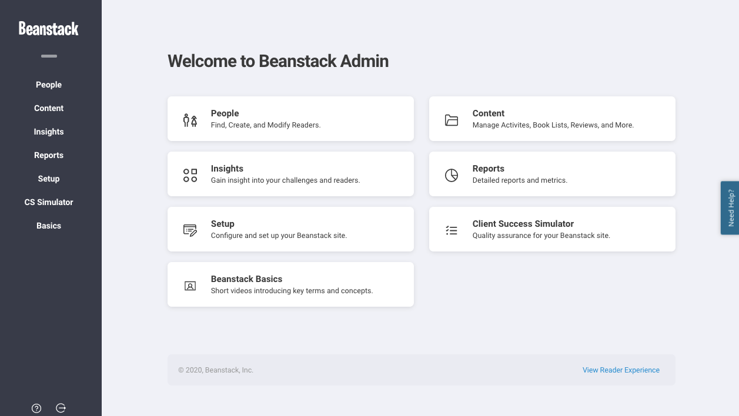The height and width of the screenshot is (416, 739).
Task: Collapse sidebar using the gray handle bar
Action: (49, 56)
